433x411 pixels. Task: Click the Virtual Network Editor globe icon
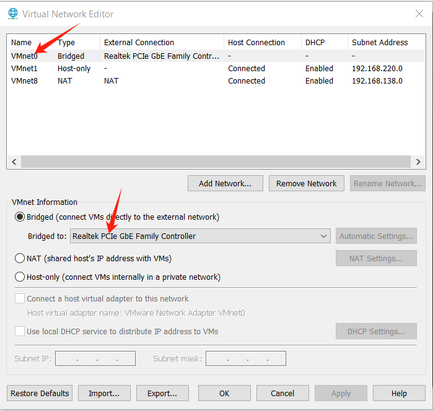pyautogui.click(x=13, y=14)
